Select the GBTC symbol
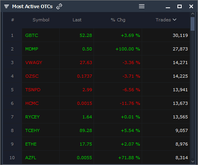The width and height of the screenshot is (198, 165). (x=32, y=35)
